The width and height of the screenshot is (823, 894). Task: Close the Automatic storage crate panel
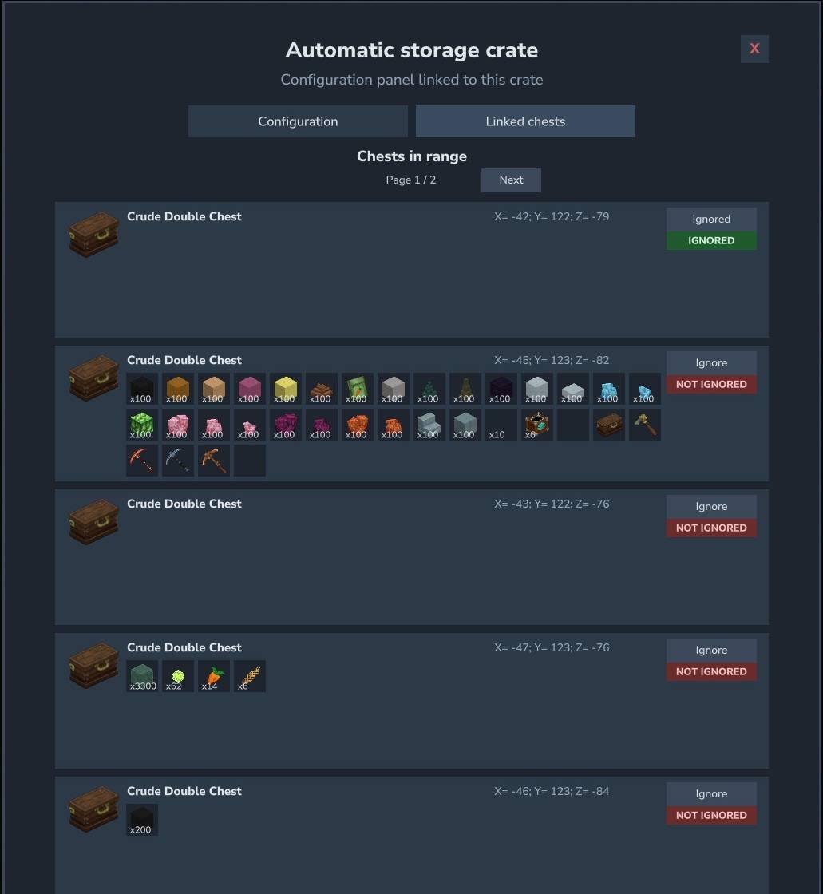[x=754, y=49]
